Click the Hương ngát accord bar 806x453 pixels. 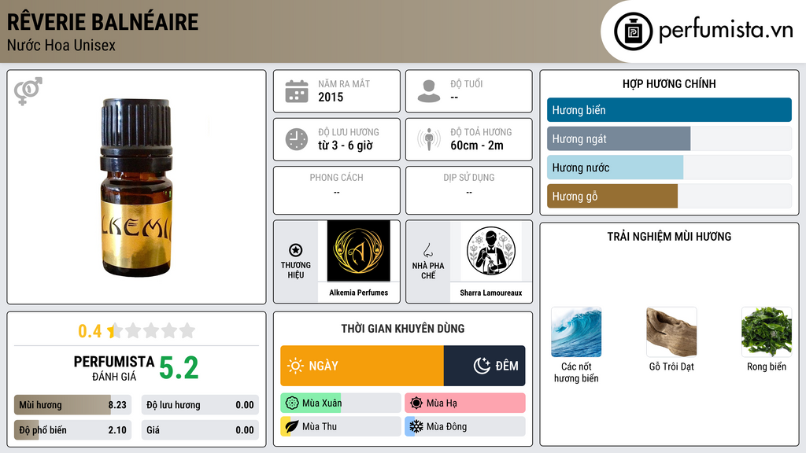pyautogui.click(x=669, y=138)
